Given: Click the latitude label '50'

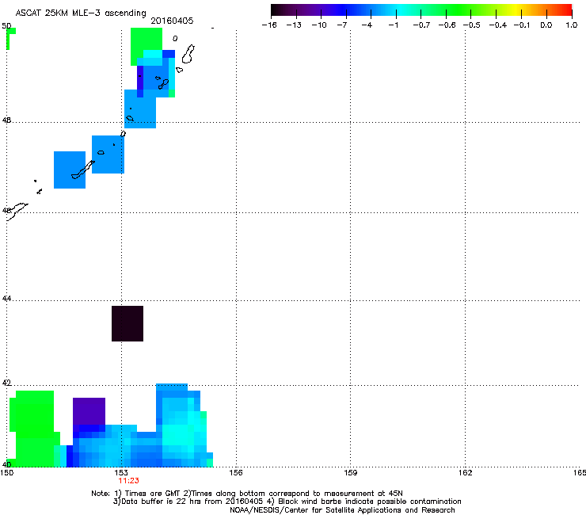Looking at the screenshot, I should click(6, 26).
